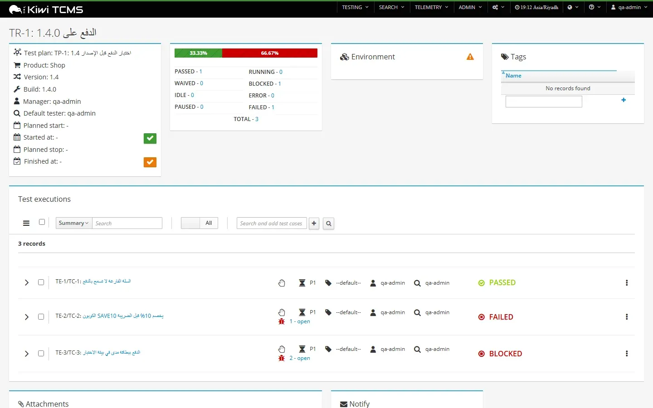653x408 pixels.
Task: Click the plus icon to add tag
Action: 624,100
